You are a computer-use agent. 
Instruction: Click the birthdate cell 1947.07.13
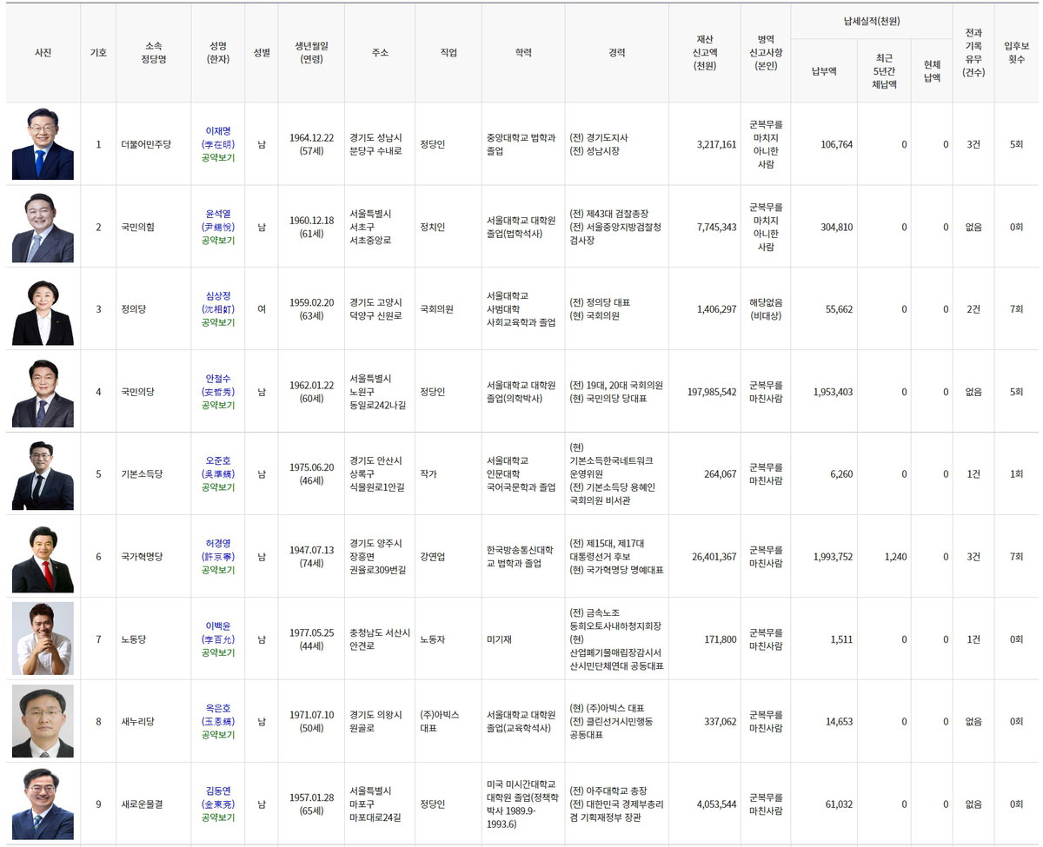[311, 557]
